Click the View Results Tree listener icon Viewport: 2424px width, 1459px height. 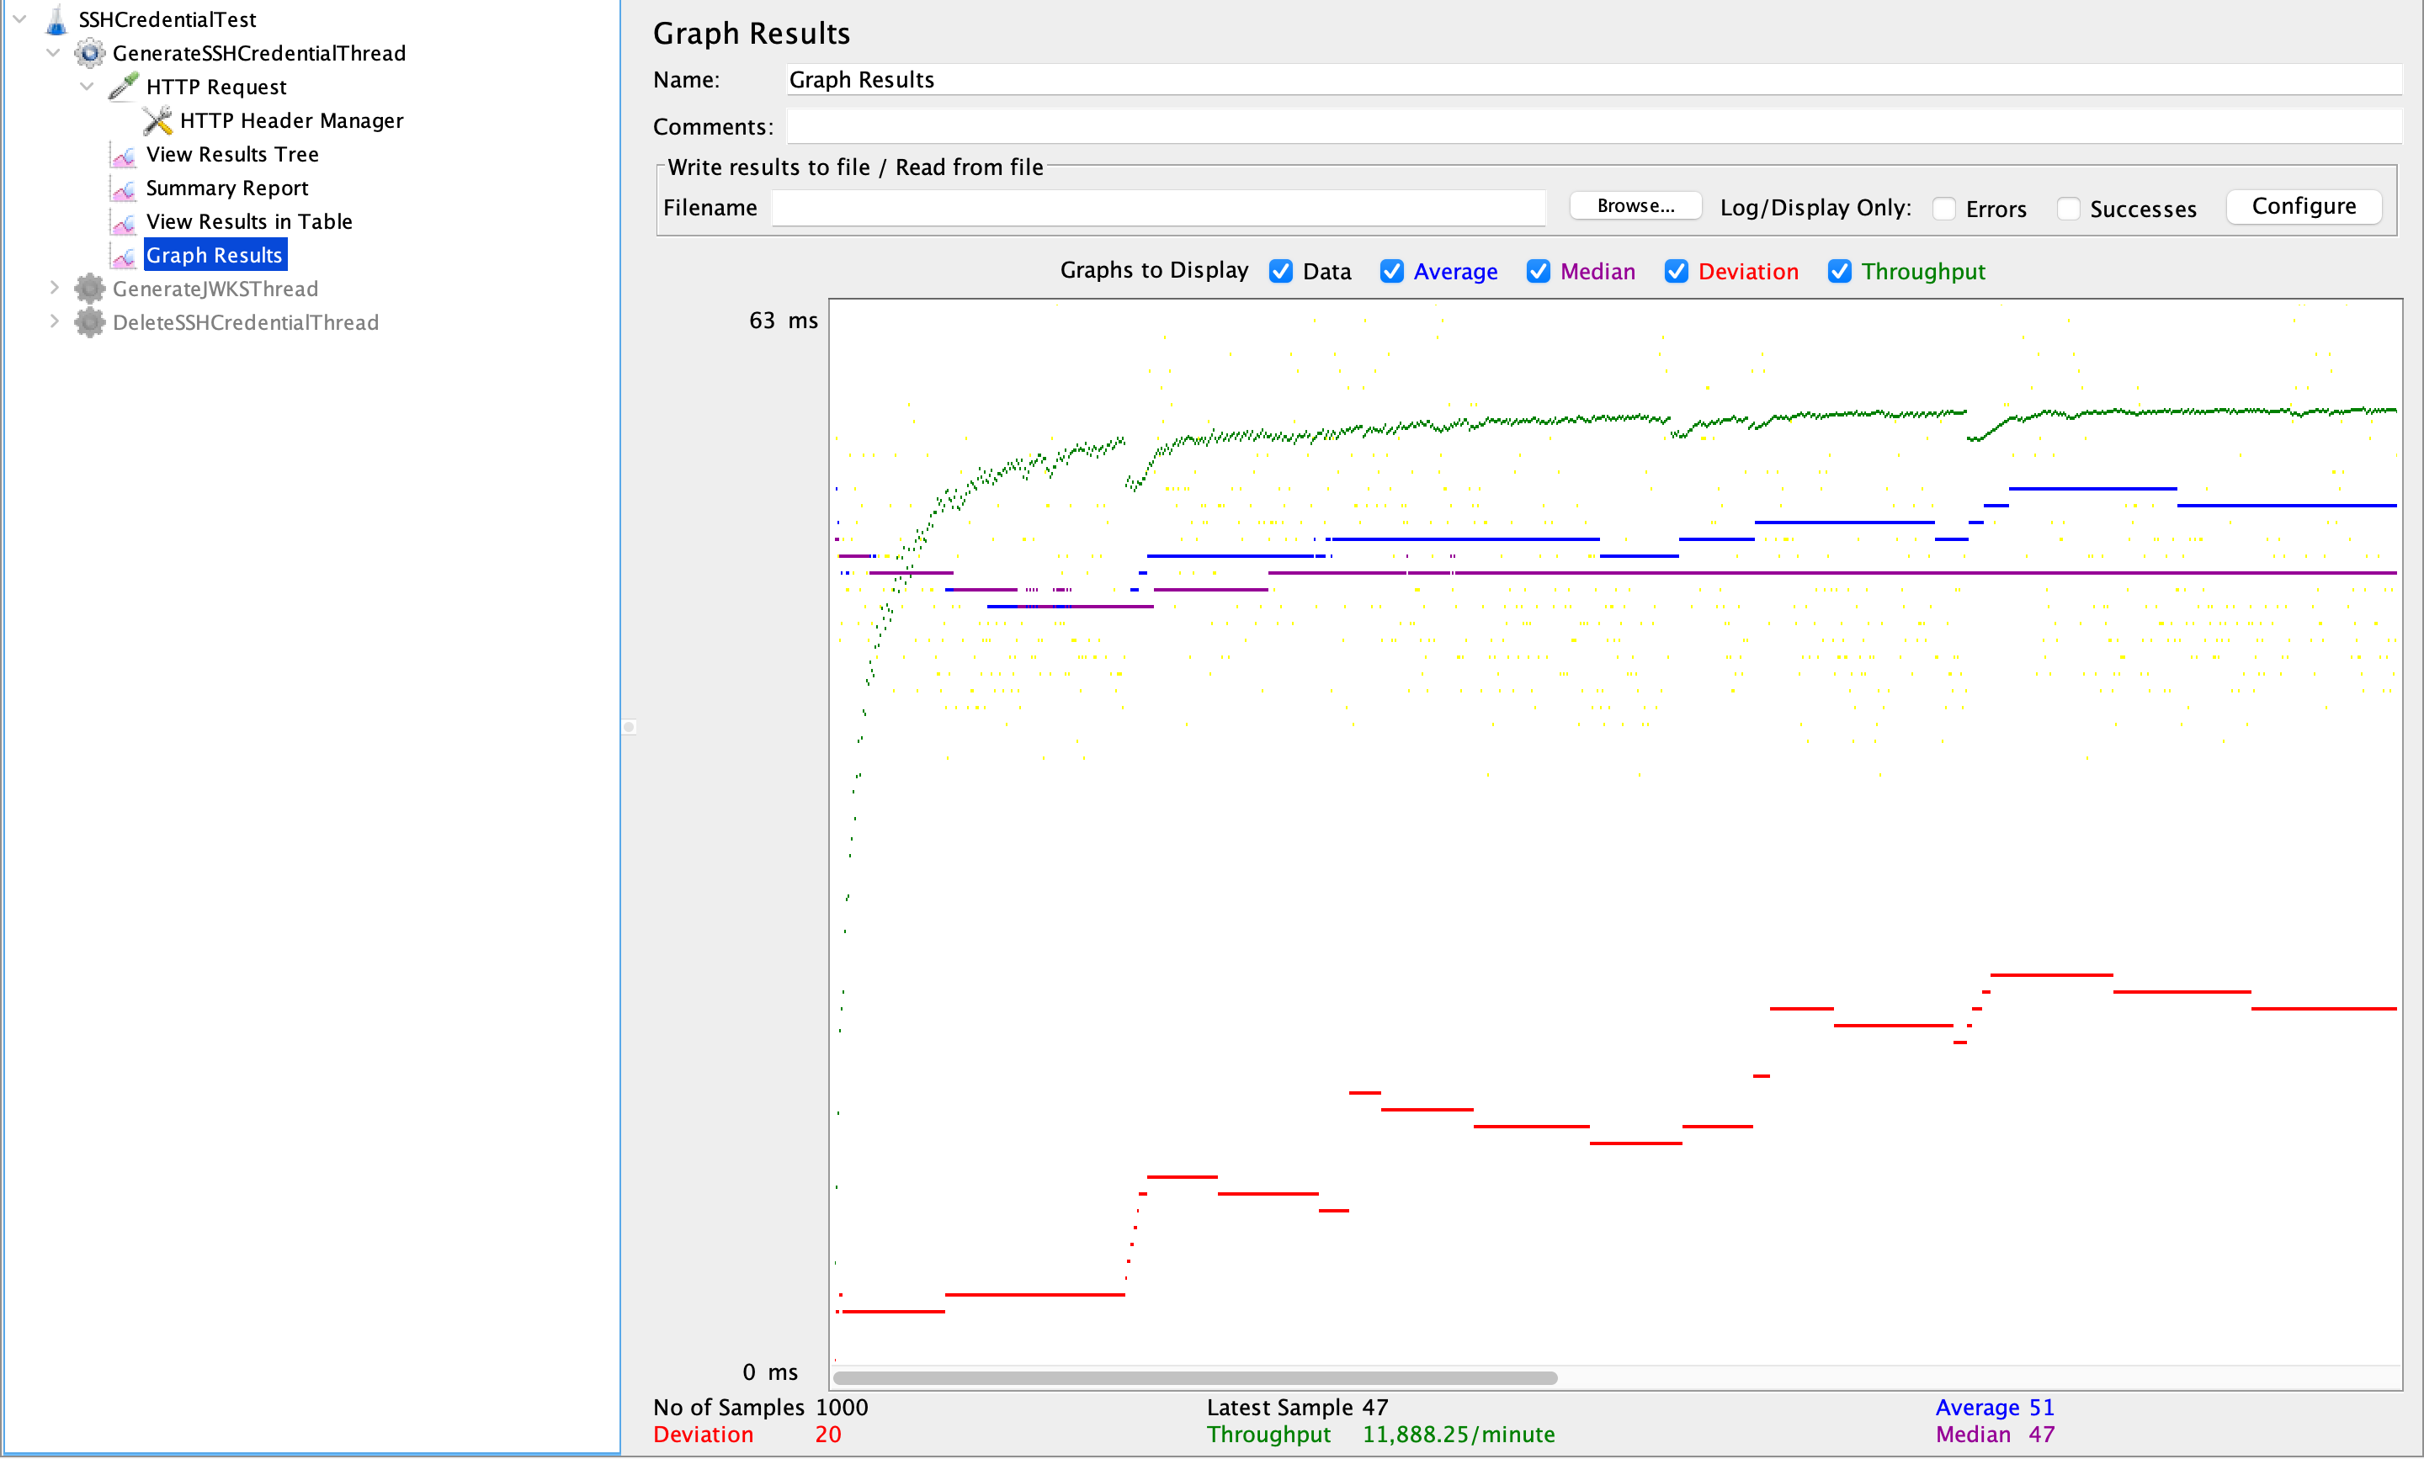[x=124, y=154]
